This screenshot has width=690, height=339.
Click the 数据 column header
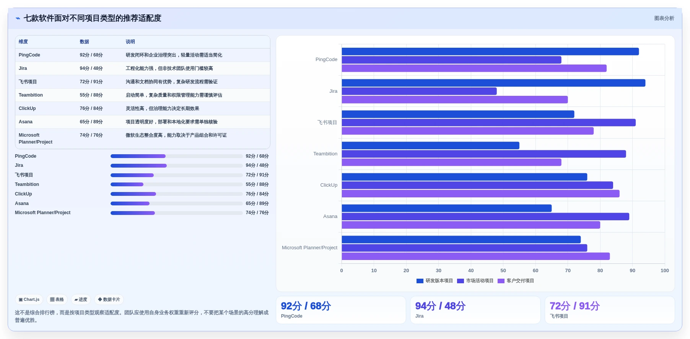point(85,42)
